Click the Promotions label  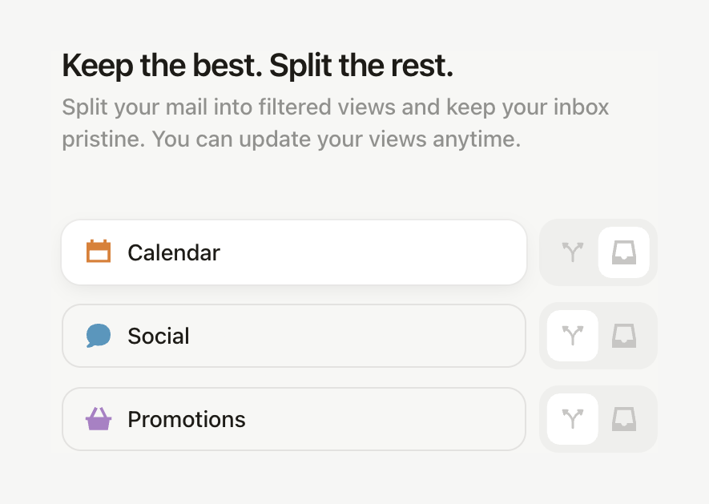(x=186, y=419)
